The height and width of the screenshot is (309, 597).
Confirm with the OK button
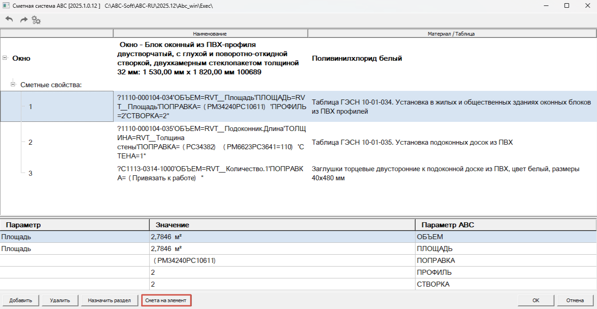536,300
